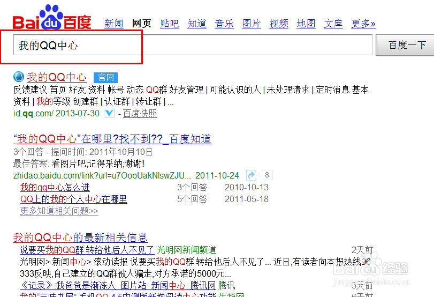Open the 新闻 tab
Viewport: 434px width, 297px height.
pyautogui.click(x=114, y=24)
